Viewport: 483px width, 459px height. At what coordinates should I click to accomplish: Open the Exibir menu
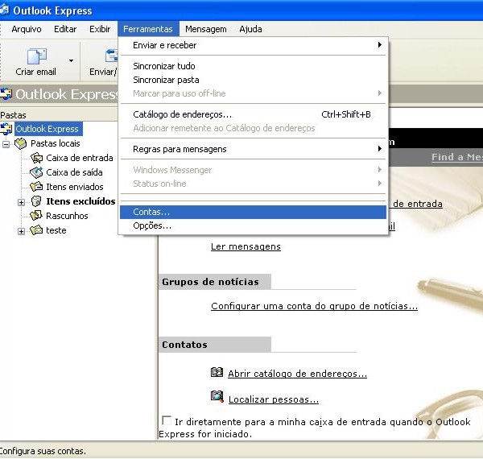[100, 29]
